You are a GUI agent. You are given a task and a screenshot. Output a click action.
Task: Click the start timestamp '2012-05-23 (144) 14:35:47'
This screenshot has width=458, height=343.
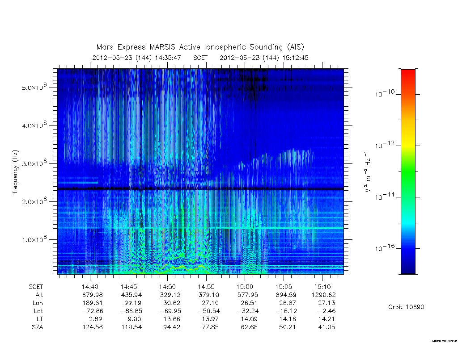pos(137,58)
